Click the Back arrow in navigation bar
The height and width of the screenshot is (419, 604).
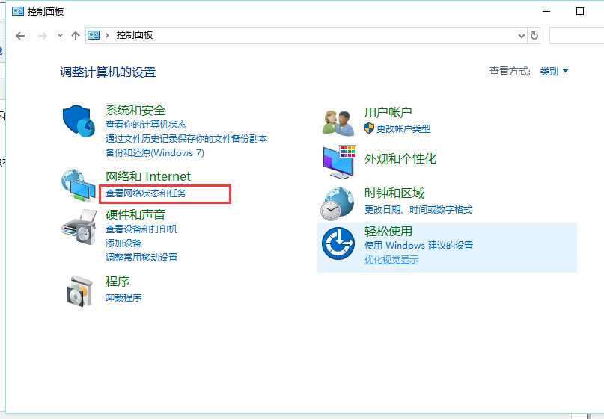coord(20,36)
